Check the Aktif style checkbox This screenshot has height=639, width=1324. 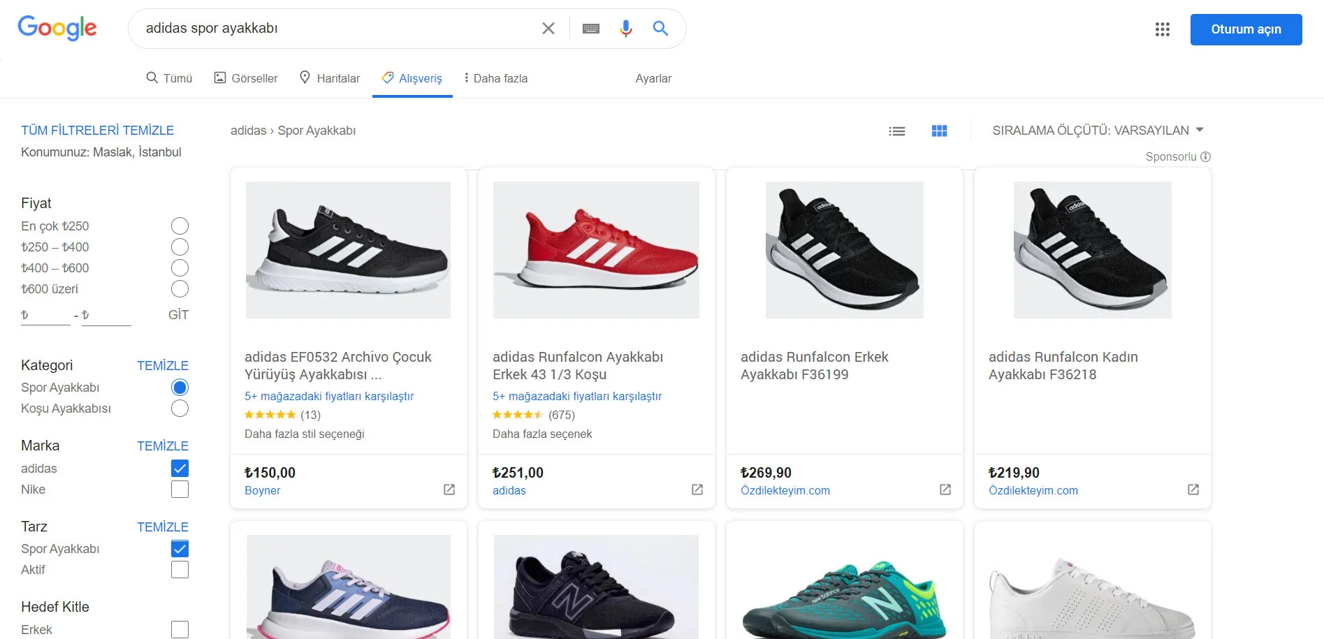click(x=180, y=570)
